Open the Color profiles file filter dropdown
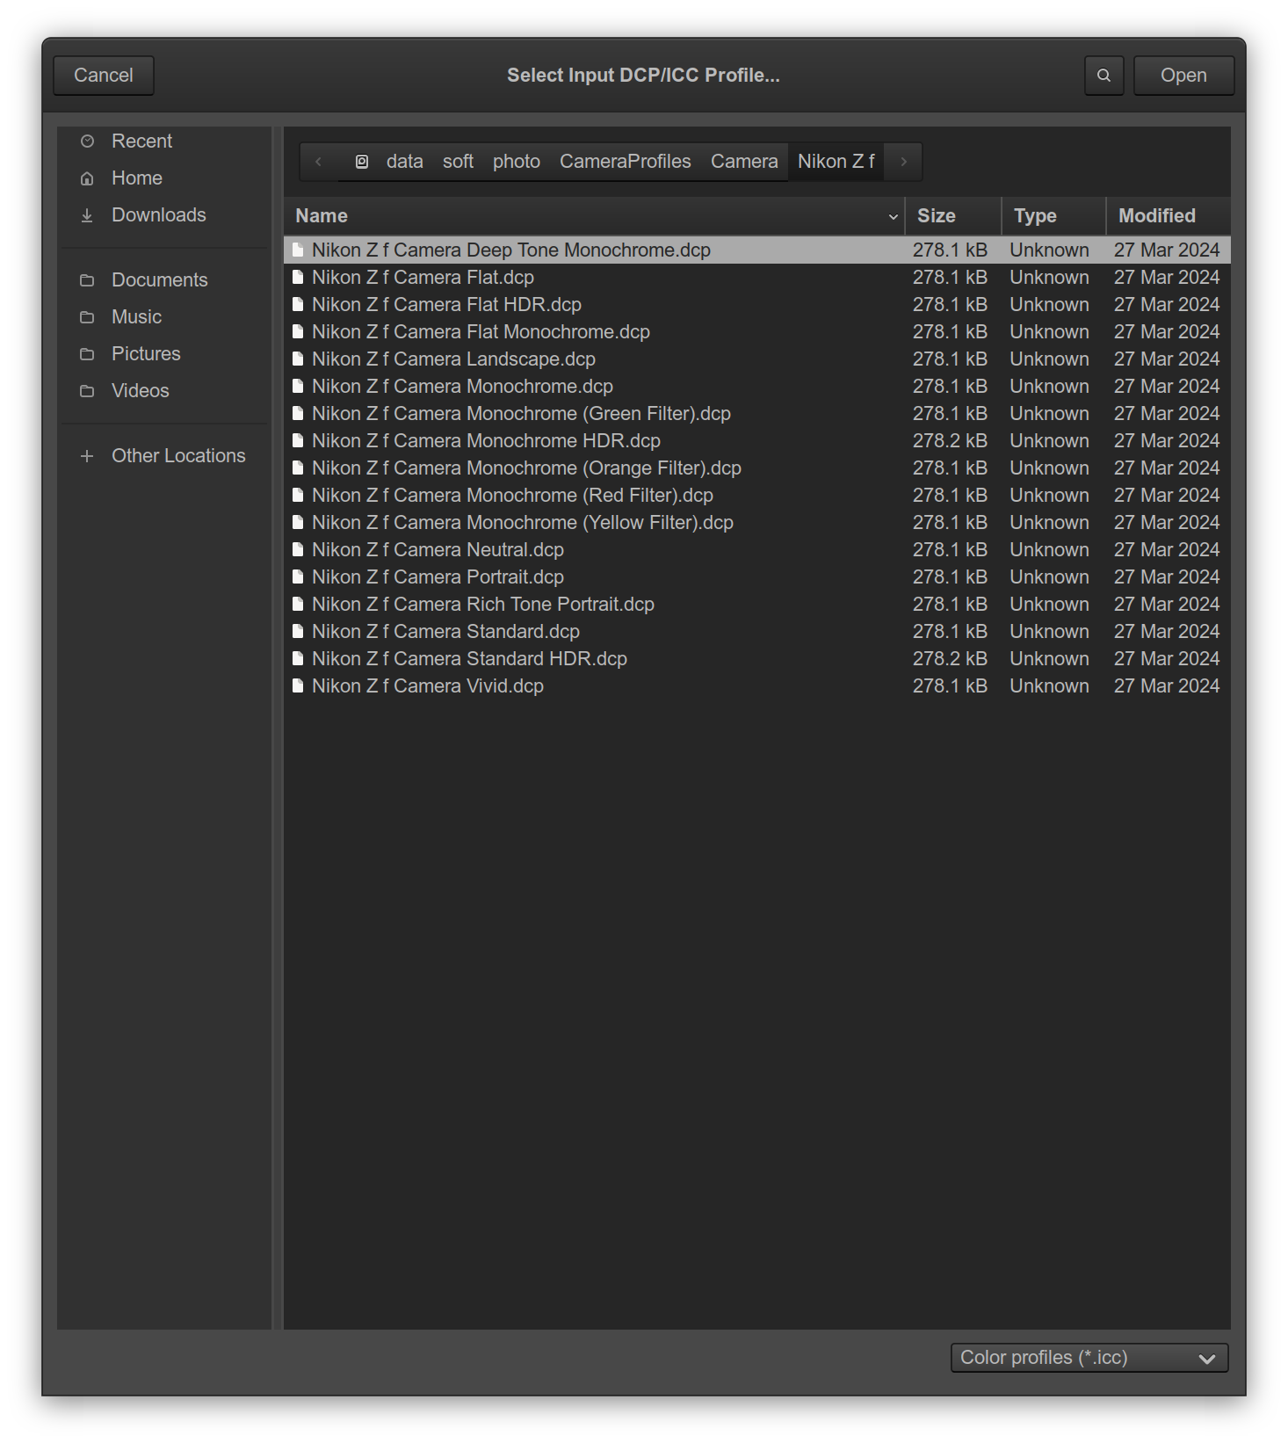The height and width of the screenshot is (1443, 1288). click(x=1089, y=1358)
